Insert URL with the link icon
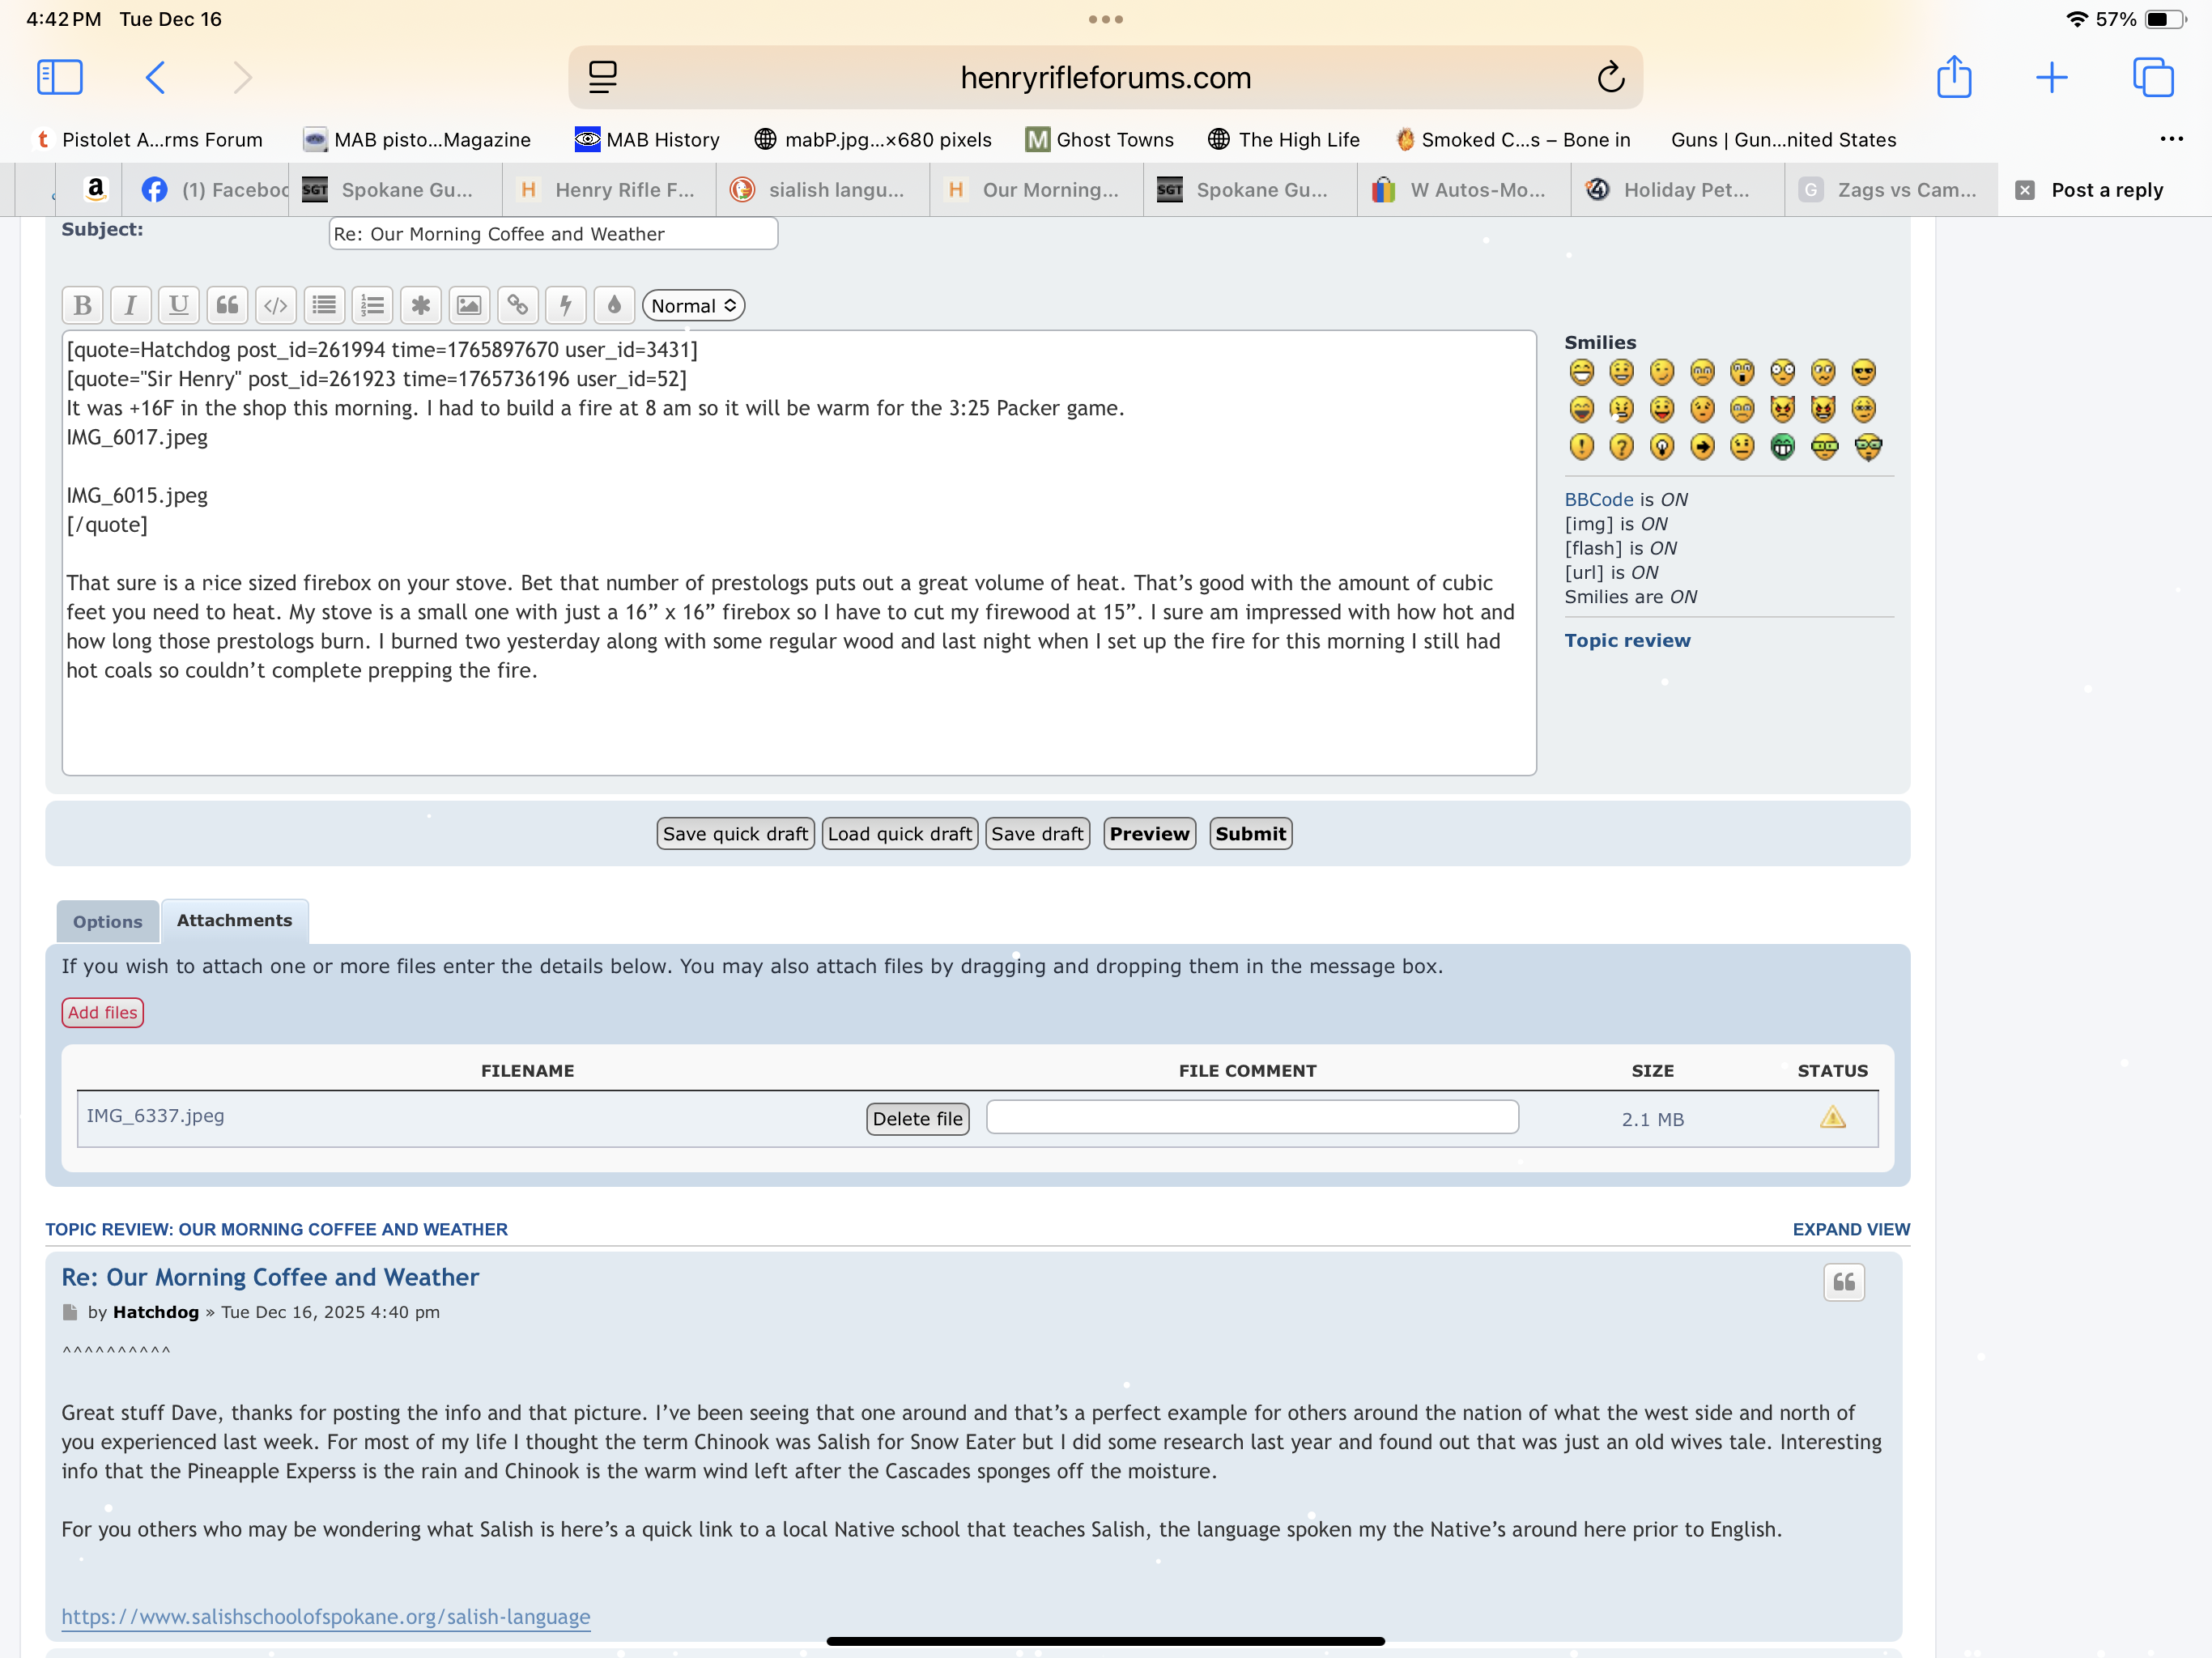Image resolution: width=2212 pixels, height=1658 pixels. click(517, 305)
